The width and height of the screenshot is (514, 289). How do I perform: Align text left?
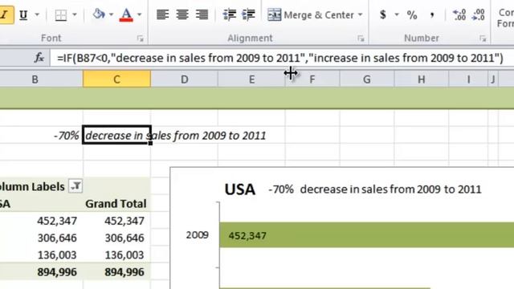(162, 14)
